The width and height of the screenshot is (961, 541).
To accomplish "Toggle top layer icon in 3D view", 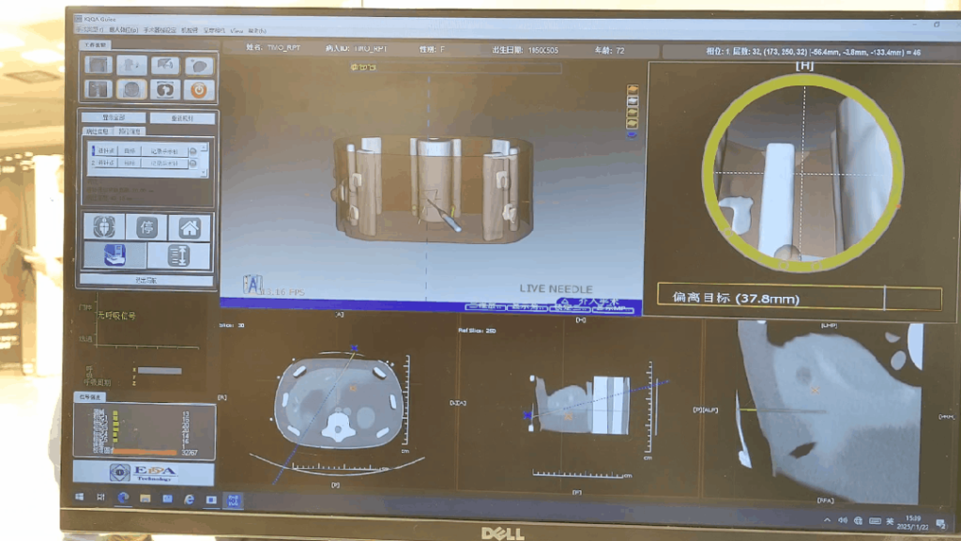I will click(633, 90).
